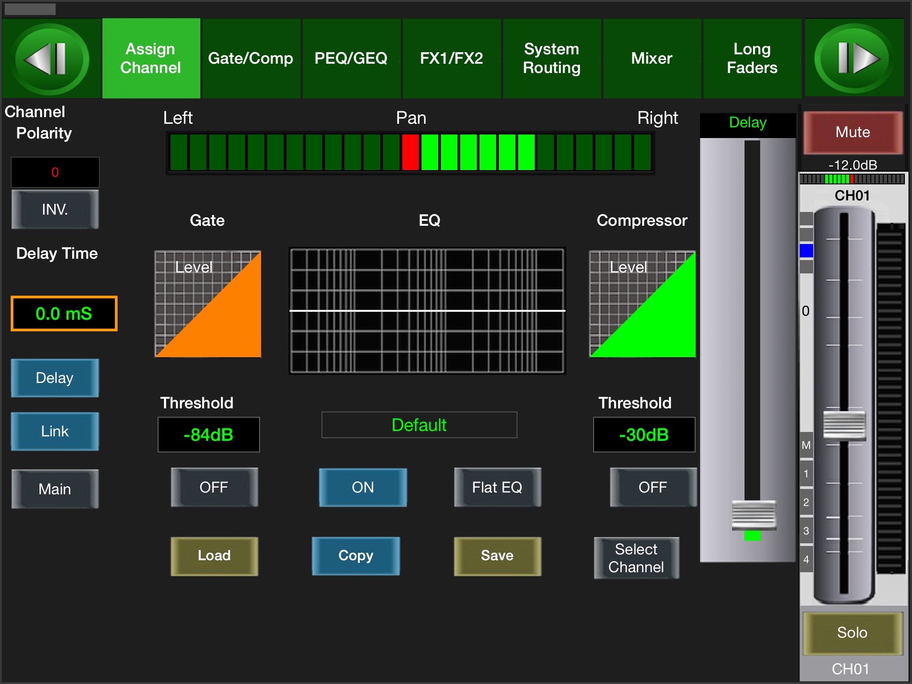Toggle the INV. polarity button
Viewport: 912px width, 684px height.
55,209
